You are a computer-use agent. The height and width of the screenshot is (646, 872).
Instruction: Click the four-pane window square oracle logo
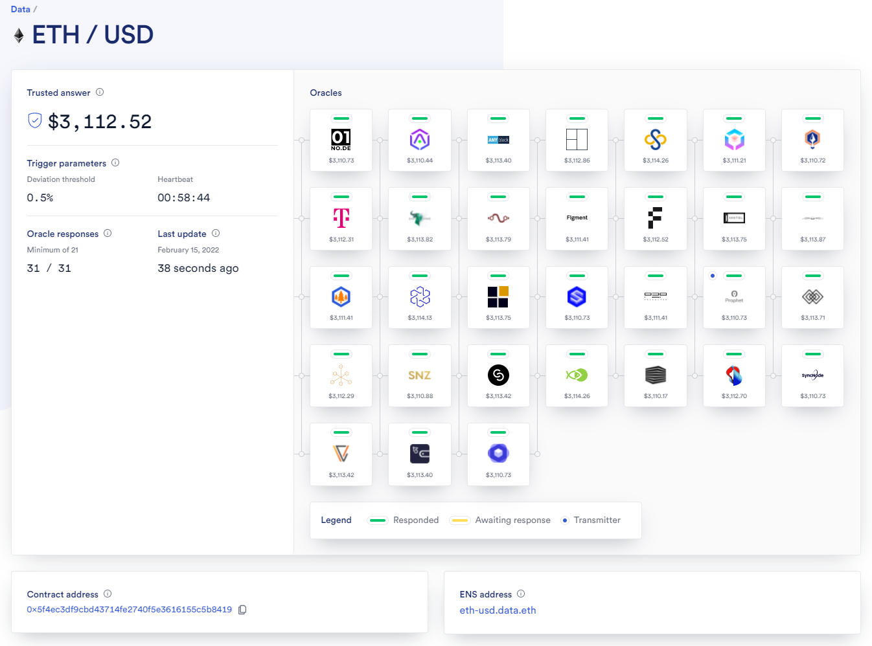(577, 140)
